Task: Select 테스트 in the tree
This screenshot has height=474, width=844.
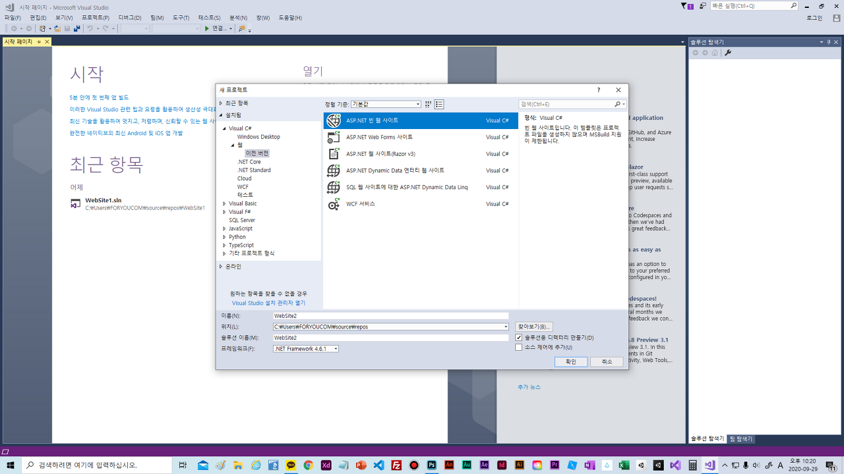Action: (x=245, y=195)
